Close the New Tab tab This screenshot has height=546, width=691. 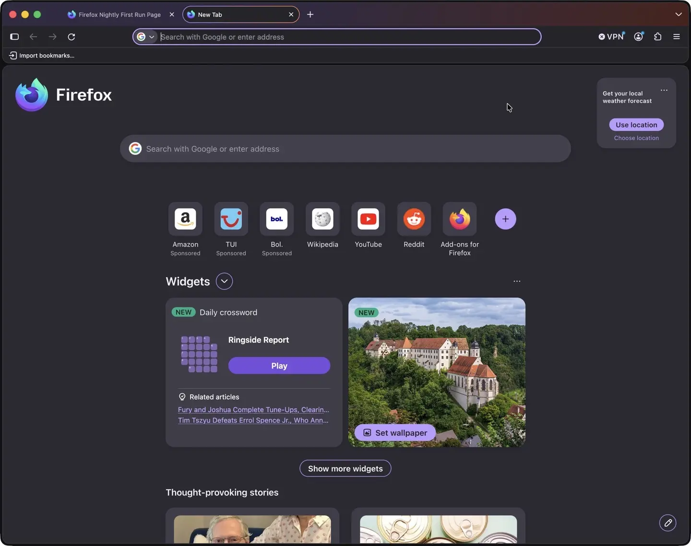point(291,14)
